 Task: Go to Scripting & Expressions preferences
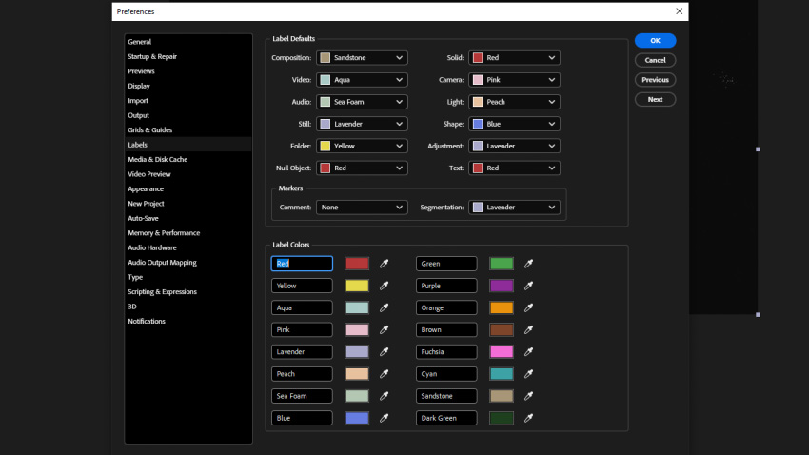tap(163, 291)
